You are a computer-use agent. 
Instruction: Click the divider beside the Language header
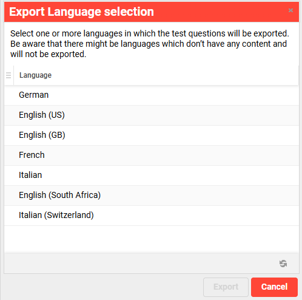point(13,75)
